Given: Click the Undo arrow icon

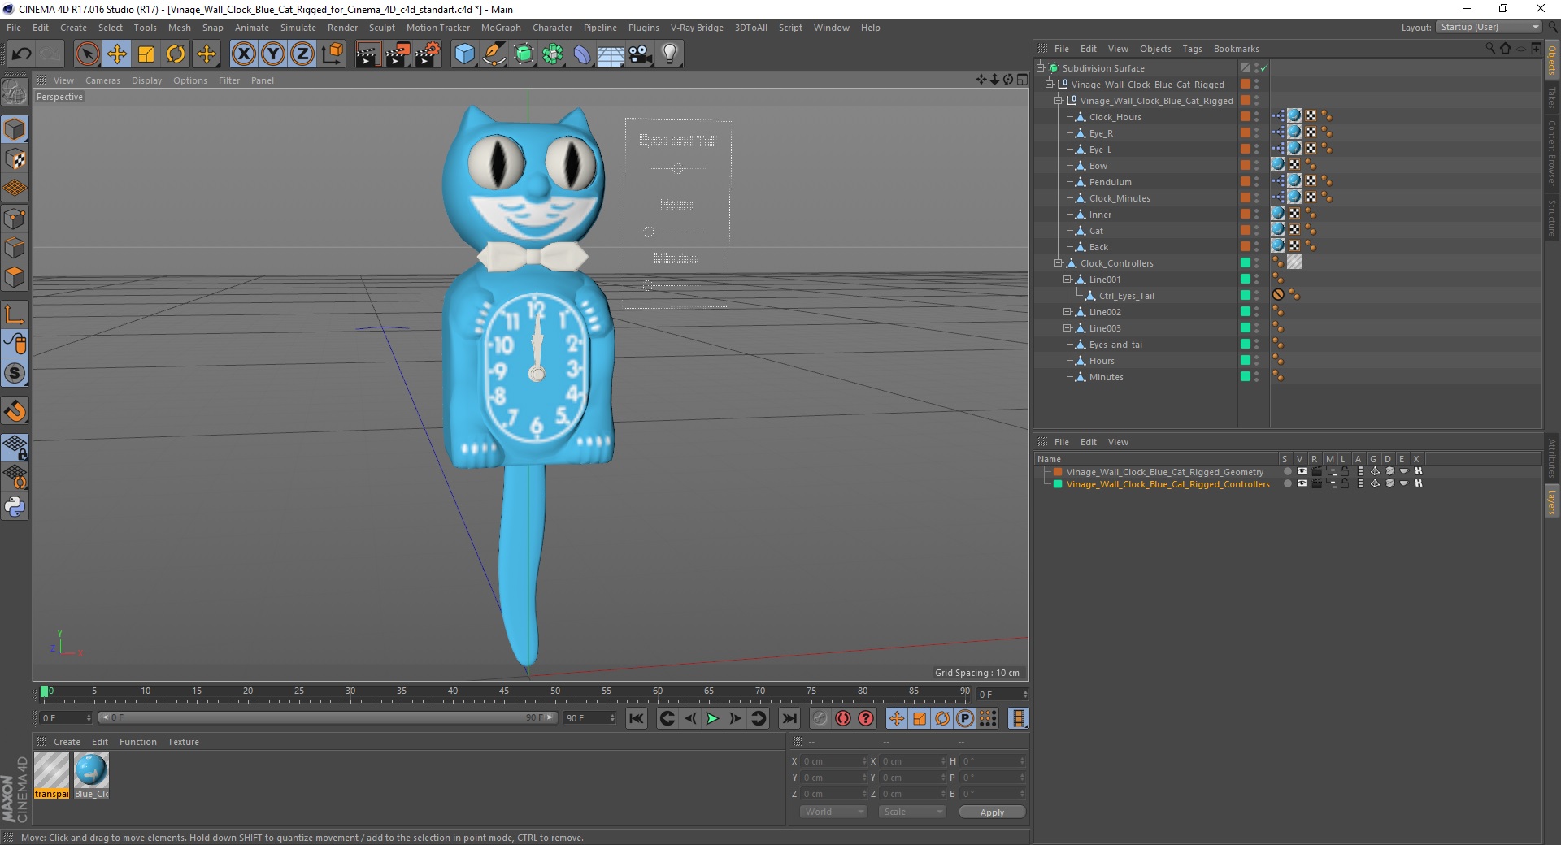Looking at the screenshot, I should [21, 54].
